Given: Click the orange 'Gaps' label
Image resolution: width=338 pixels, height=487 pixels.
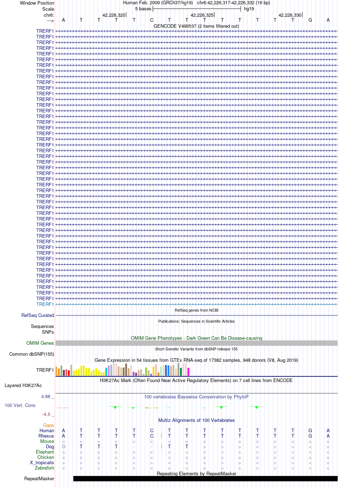Looking at the screenshot, I should coord(48,425).
